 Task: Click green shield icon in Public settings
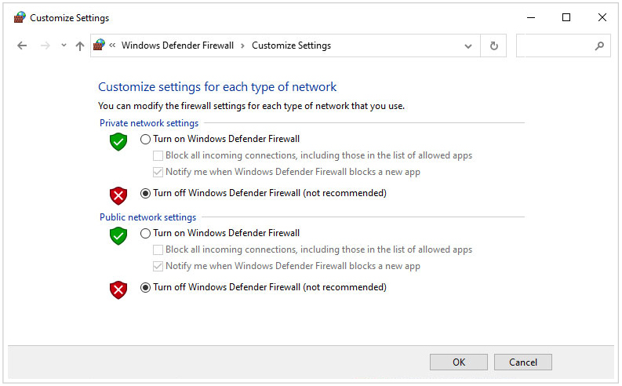pyautogui.click(x=118, y=235)
